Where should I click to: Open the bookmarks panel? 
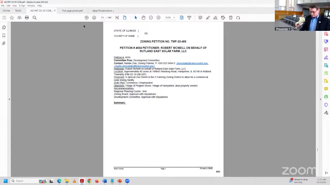click(4, 35)
